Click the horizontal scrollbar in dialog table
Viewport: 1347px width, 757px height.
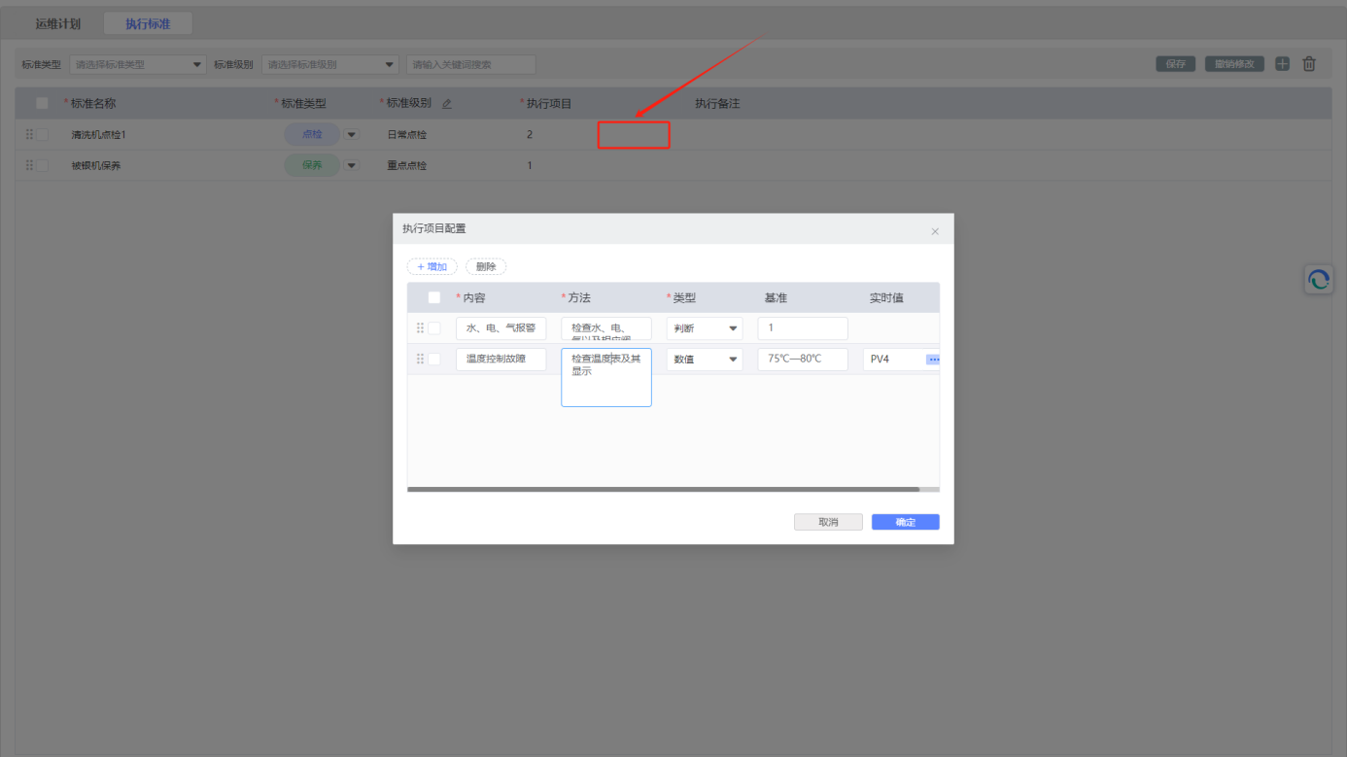tap(663, 490)
